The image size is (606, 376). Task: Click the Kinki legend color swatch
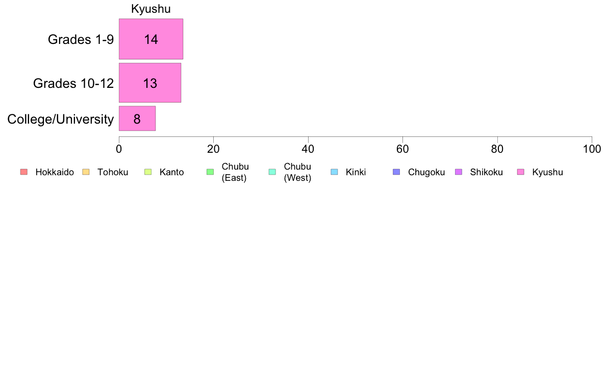coord(334,172)
